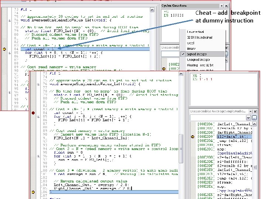
Task: Click the yellow arrow in the back window's disassembly gutter
Action: click(x=164, y=69)
